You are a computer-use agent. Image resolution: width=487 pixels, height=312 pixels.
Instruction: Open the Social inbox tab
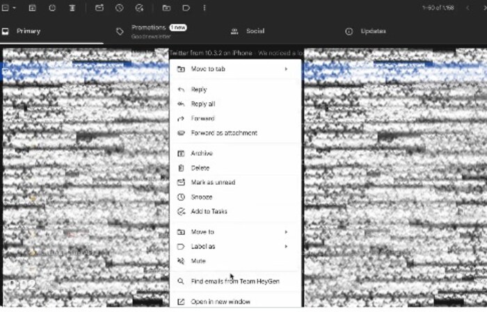tap(254, 31)
